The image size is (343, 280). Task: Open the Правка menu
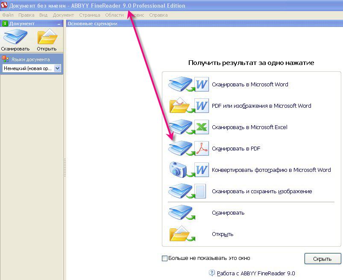(x=26, y=15)
